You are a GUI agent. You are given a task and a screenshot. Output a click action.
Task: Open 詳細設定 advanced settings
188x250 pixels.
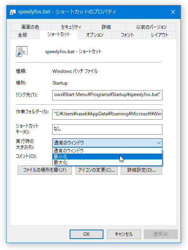coord(141,170)
